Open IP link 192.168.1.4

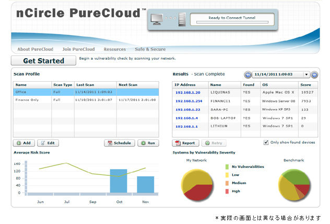(187, 118)
